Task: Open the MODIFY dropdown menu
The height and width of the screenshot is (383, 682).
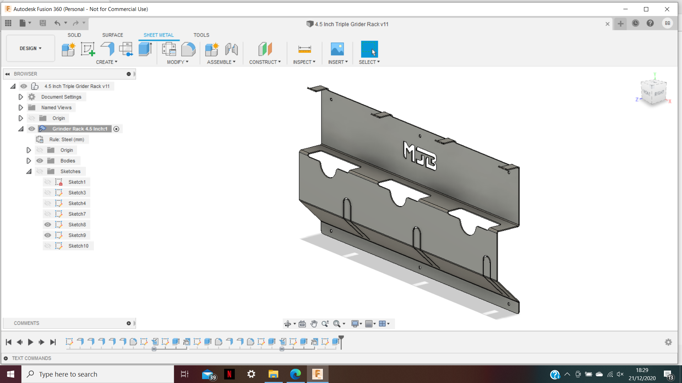Action: coord(178,62)
